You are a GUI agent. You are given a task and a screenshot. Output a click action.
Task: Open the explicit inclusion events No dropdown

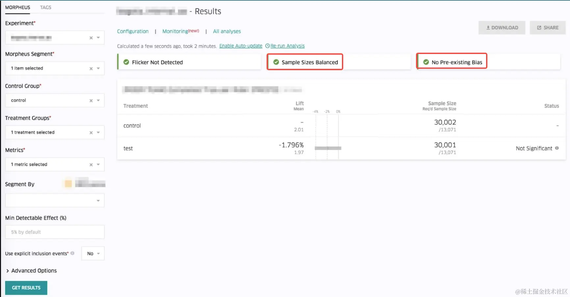(93, 253)
